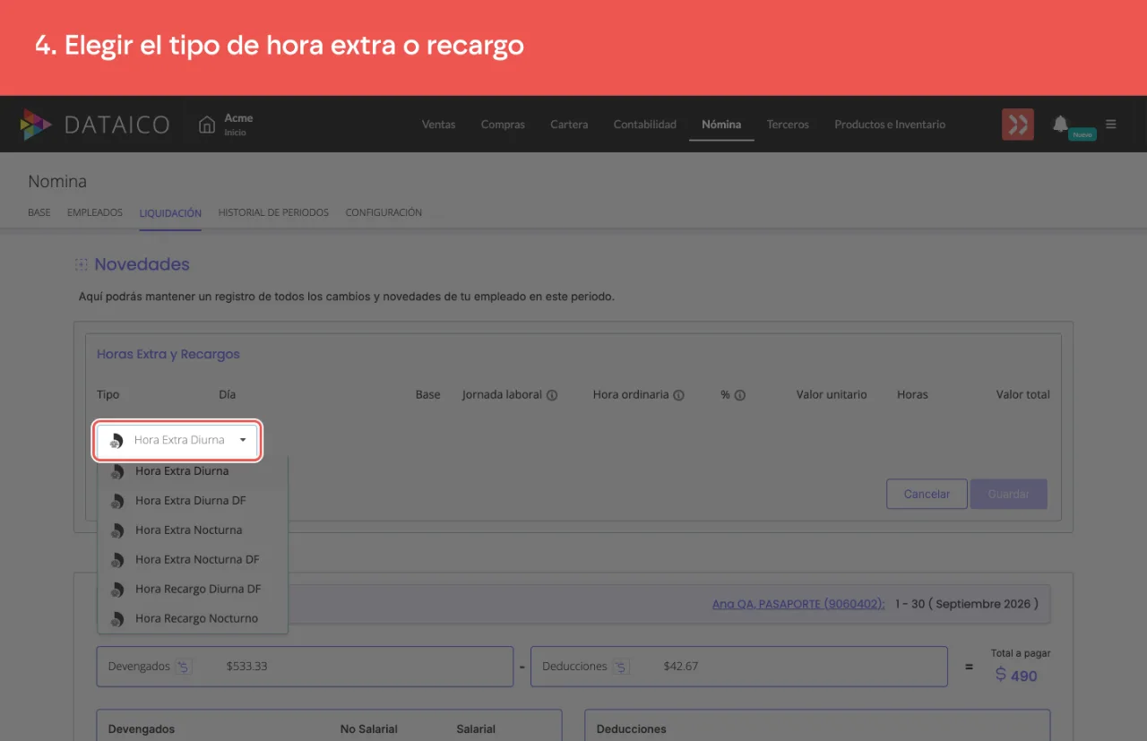Screen dimensions: 1147x741
Task: Open the notifications bell
Action: (1060, 124)
